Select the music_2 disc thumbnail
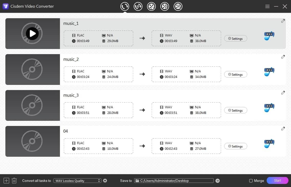The width and height of the screenshot is (291, 187). pyautogui.click(x=33, y=69)
